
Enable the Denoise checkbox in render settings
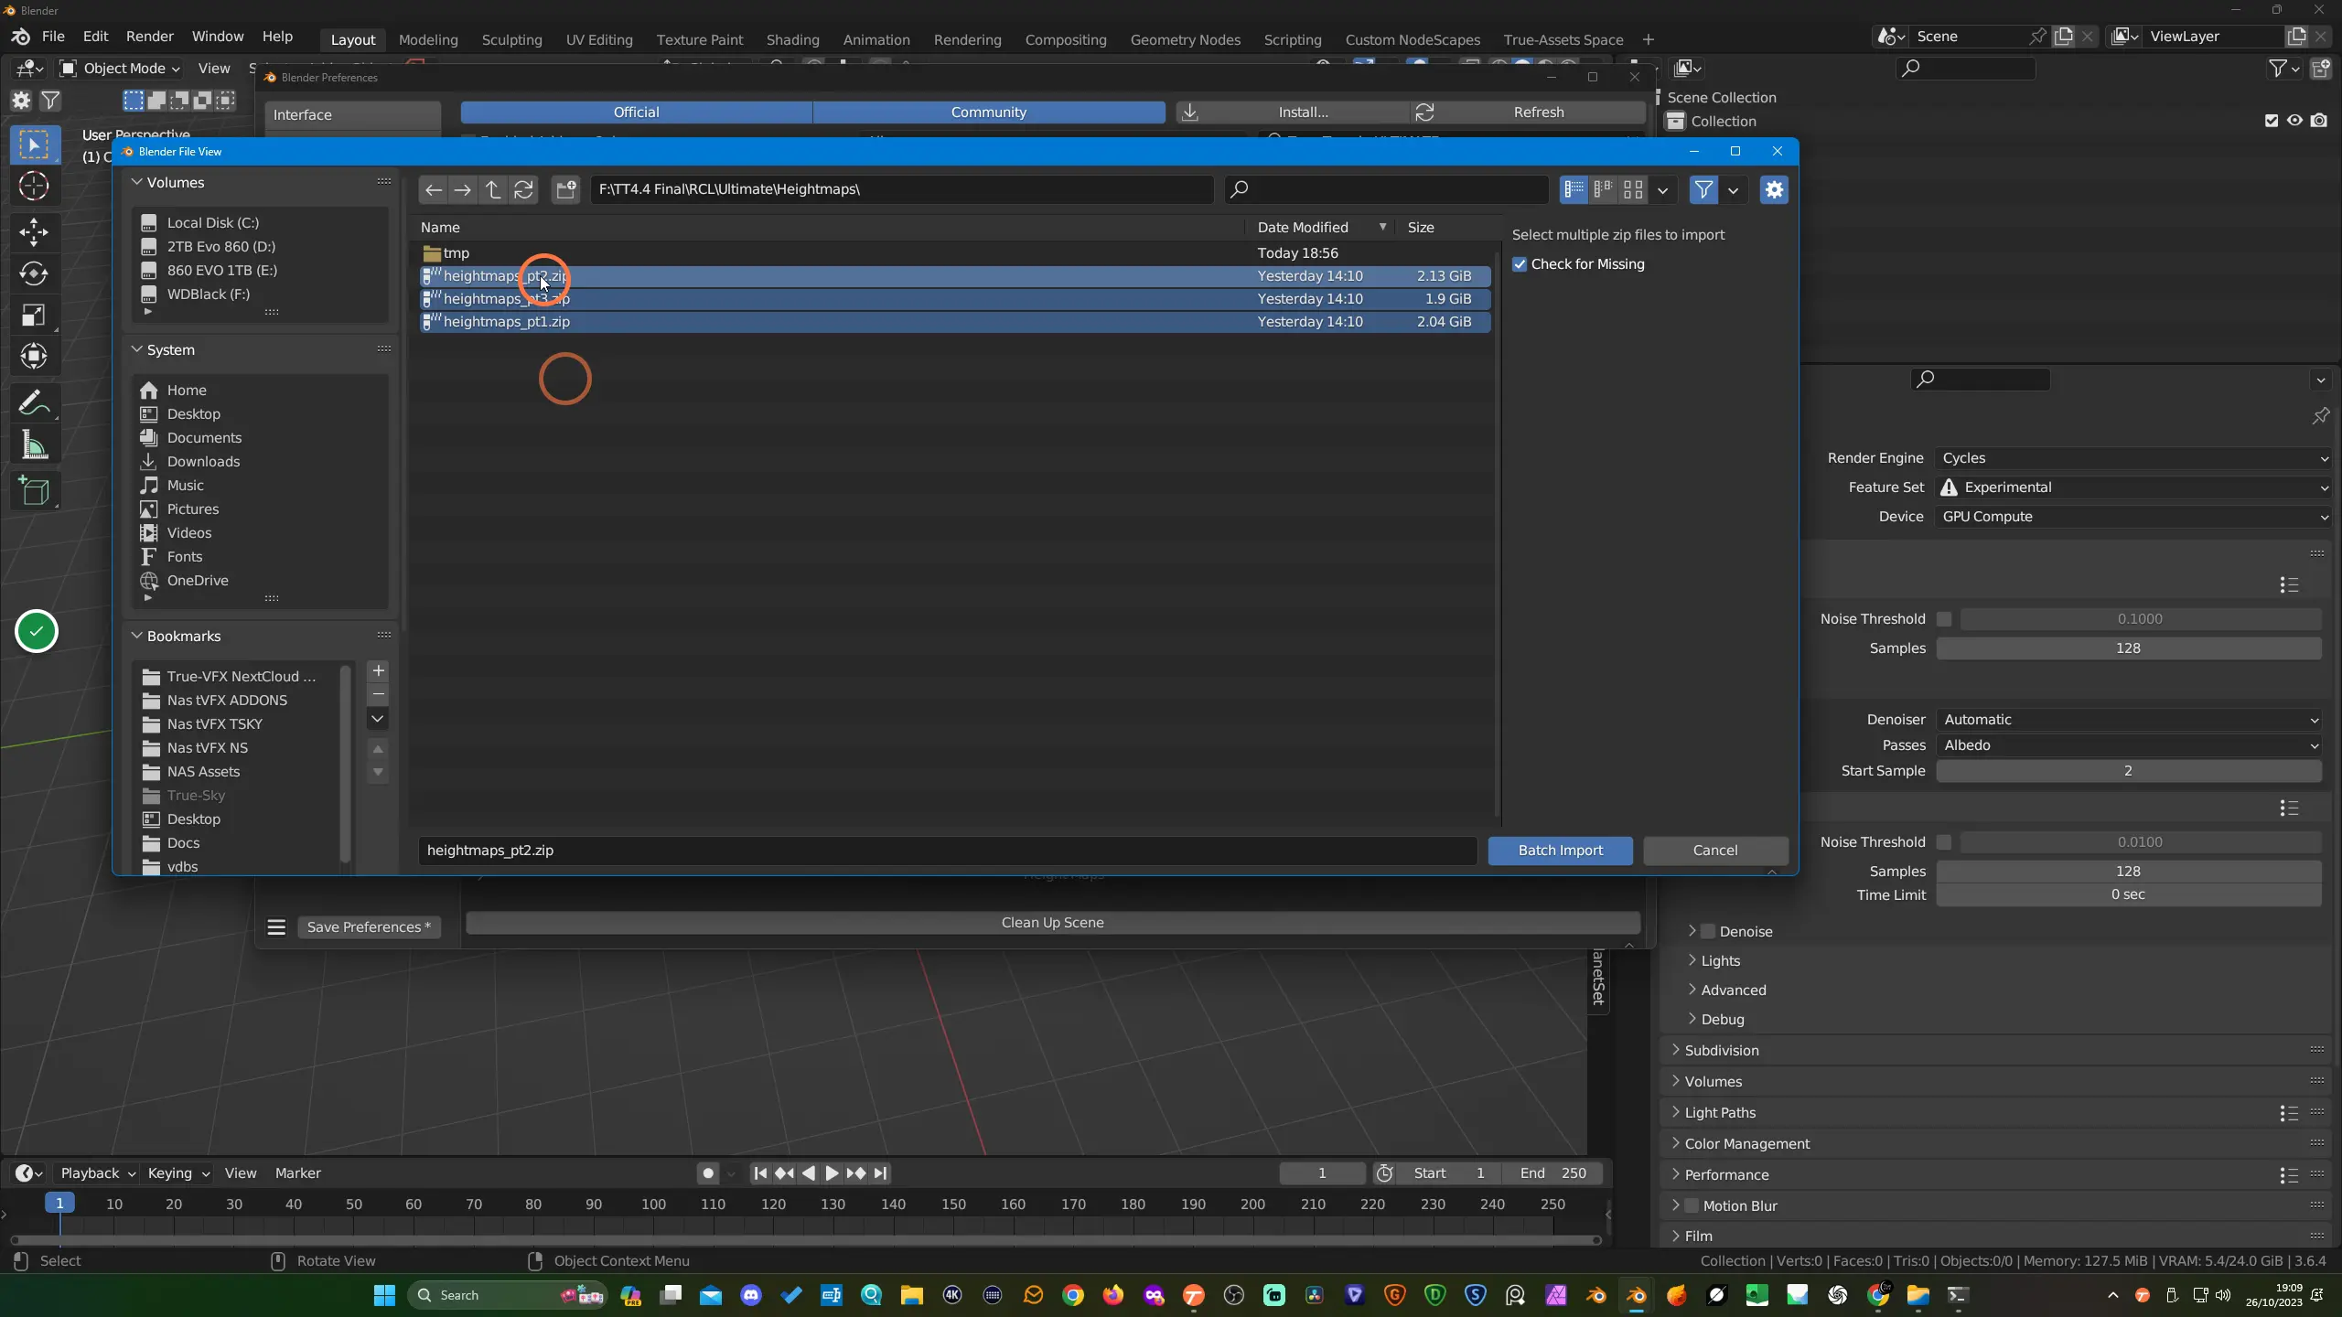pyautogui.click(x=1708, y=931)
